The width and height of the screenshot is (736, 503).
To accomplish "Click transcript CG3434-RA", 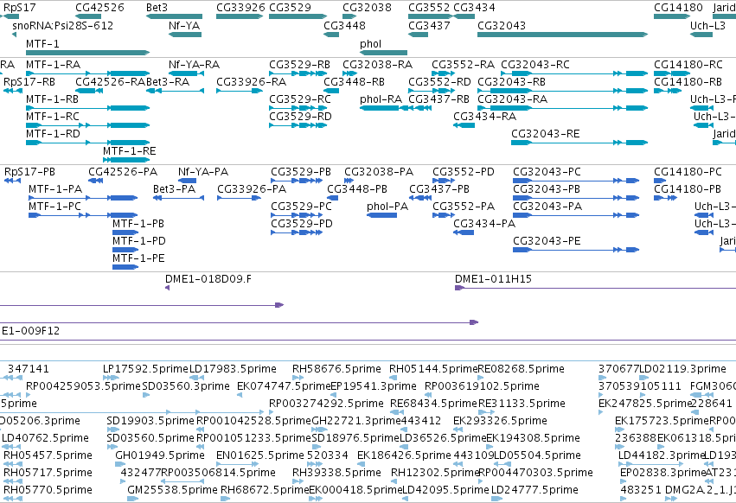I will click(x=485, y=117).
